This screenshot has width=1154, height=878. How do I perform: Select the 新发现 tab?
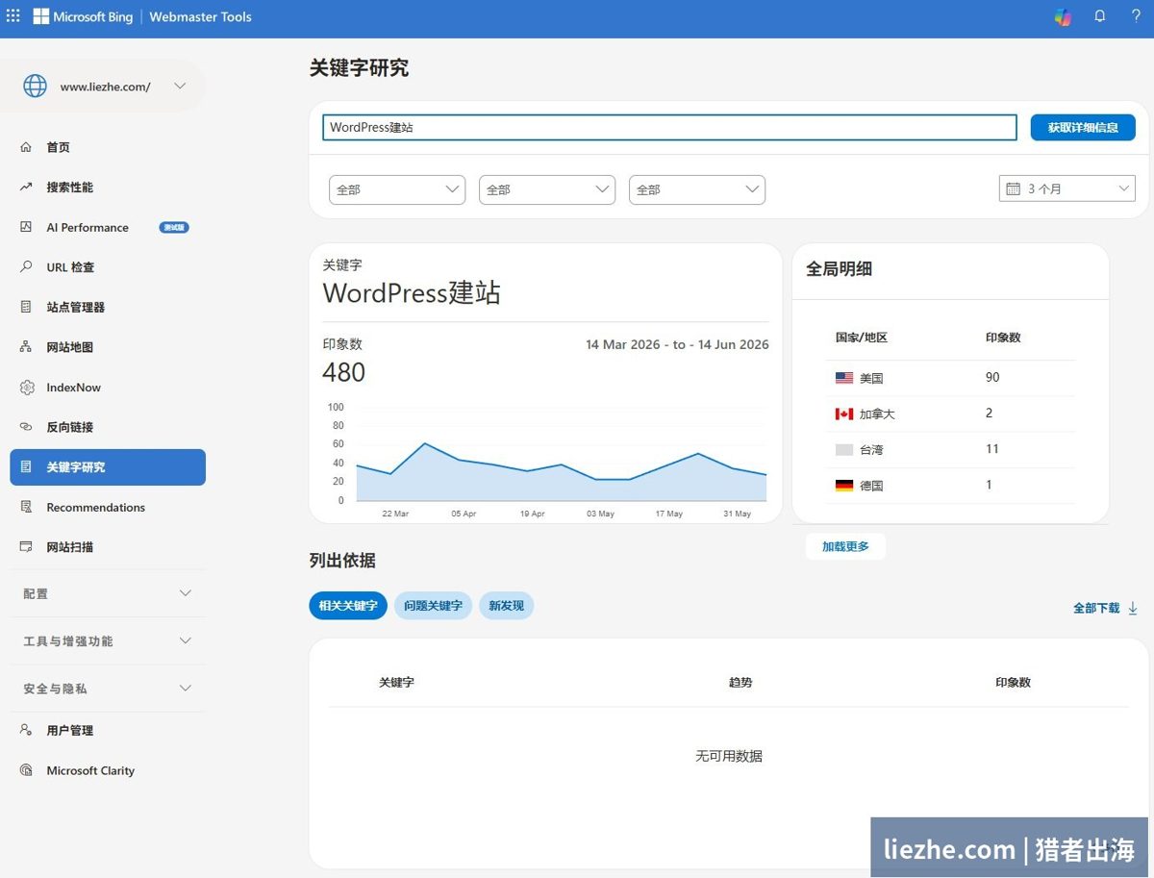coord(506,606)
